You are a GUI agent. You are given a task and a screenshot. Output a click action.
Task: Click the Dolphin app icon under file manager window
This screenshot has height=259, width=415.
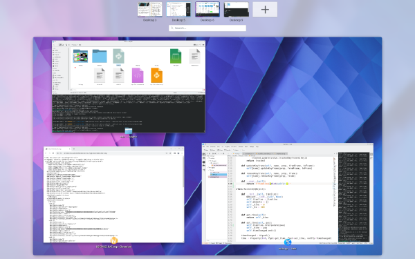click(129, 131)
